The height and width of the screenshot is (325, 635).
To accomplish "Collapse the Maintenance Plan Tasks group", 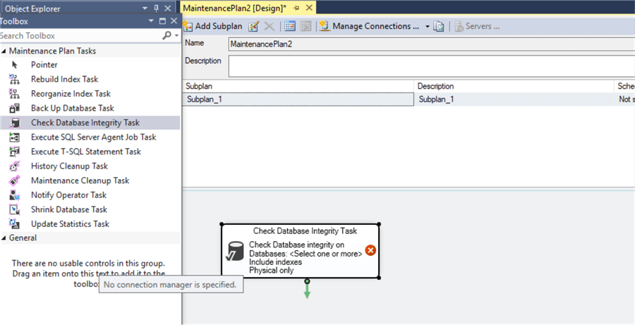I will tap(4, 51).
